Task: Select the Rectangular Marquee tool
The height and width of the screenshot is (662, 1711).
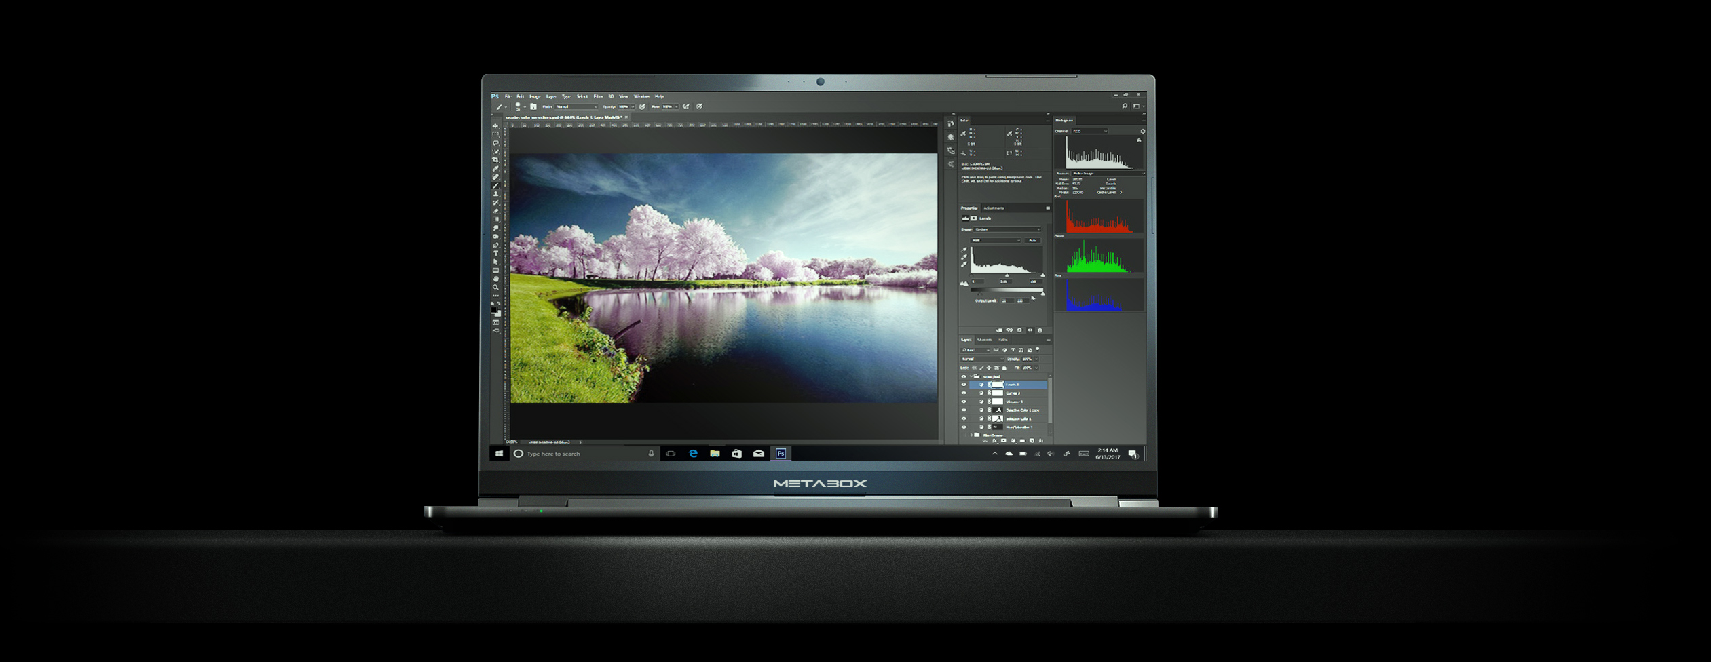Action: pos(495,134)
